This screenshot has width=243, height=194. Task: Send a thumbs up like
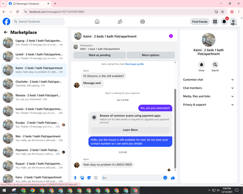pos(173,178)
